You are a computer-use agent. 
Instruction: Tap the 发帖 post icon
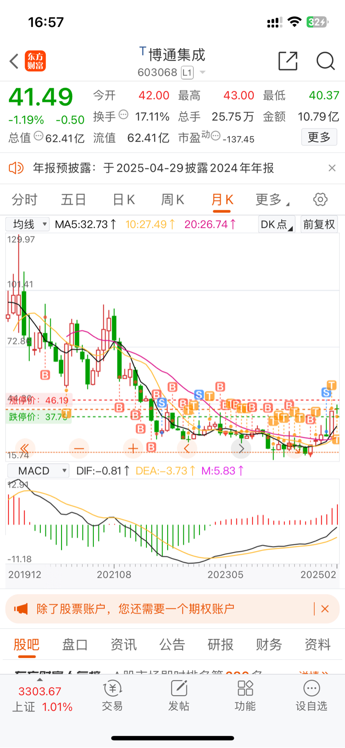(x=179, y=696)
